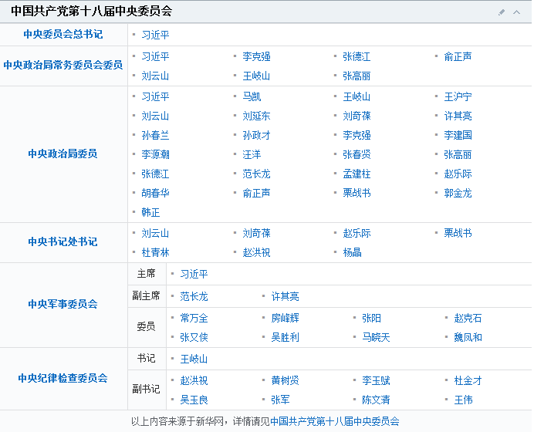Open the 中央政治局常务委员会委员 header link
The image size is (534, 432).
pyautogui.click(x=63, y=66)
